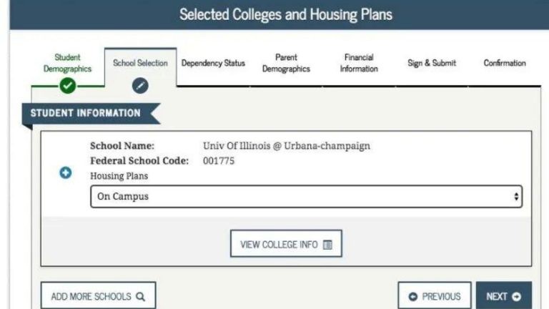Go back with the Previous button
This screenshot has width=549, height=309.
pos(435,296)
